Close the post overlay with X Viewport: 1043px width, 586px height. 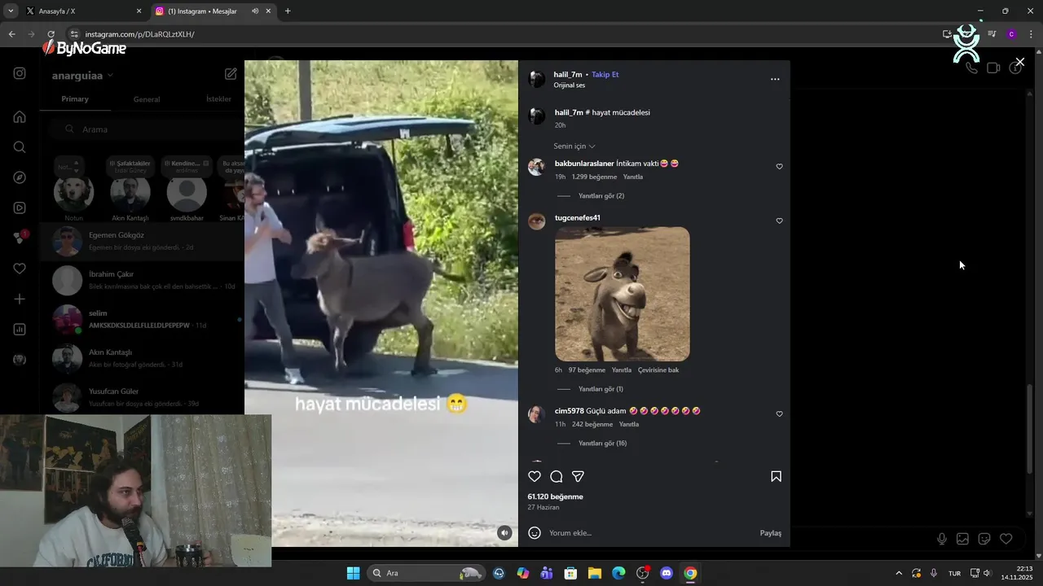(1019, 62)
